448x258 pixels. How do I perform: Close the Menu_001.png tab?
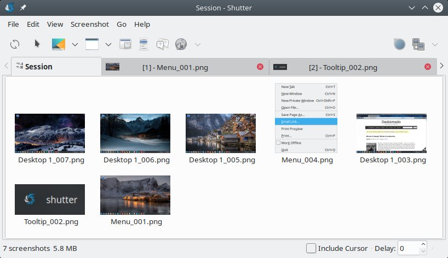(x=260, y=67)
